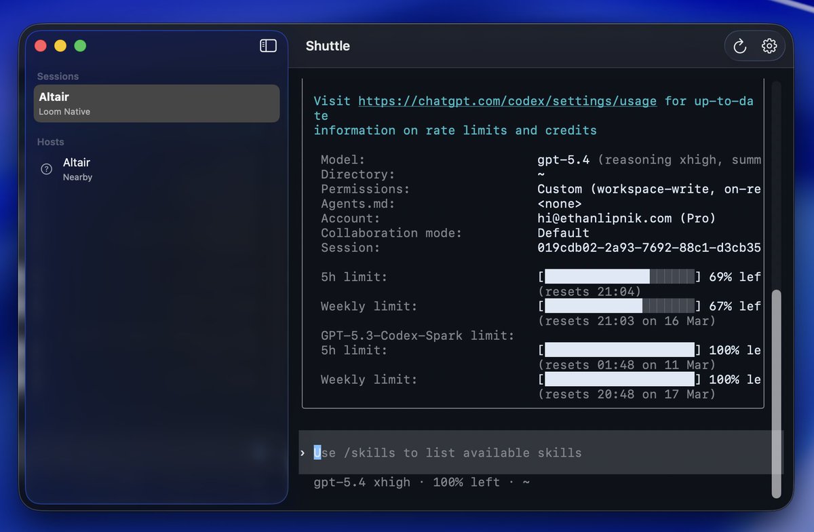Click the Spark 5h limit 100% bar resetting 11 Mar
The image size is (814, 532).
[x=619, y=350]
